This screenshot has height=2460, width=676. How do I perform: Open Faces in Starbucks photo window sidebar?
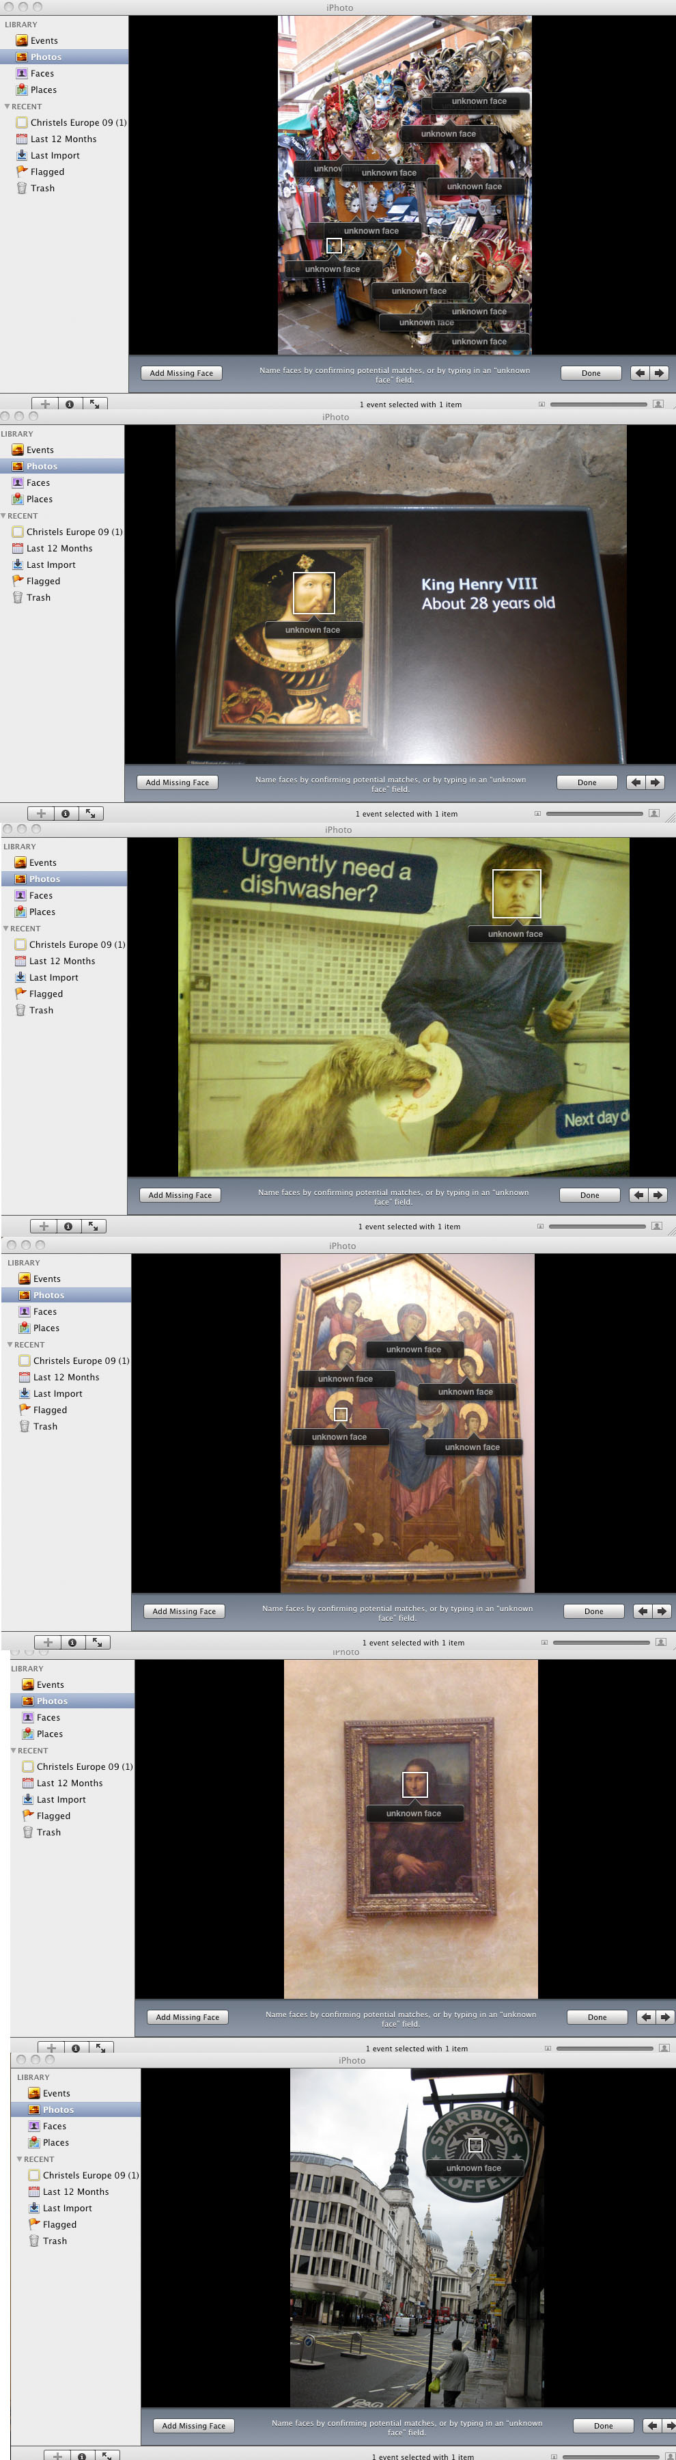point(55,2126)
